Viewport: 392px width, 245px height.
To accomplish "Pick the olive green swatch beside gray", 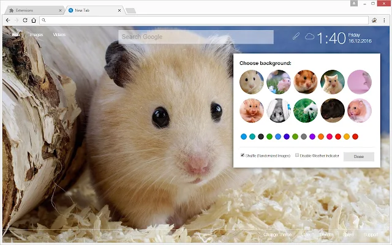I will (x=295, y=137).
